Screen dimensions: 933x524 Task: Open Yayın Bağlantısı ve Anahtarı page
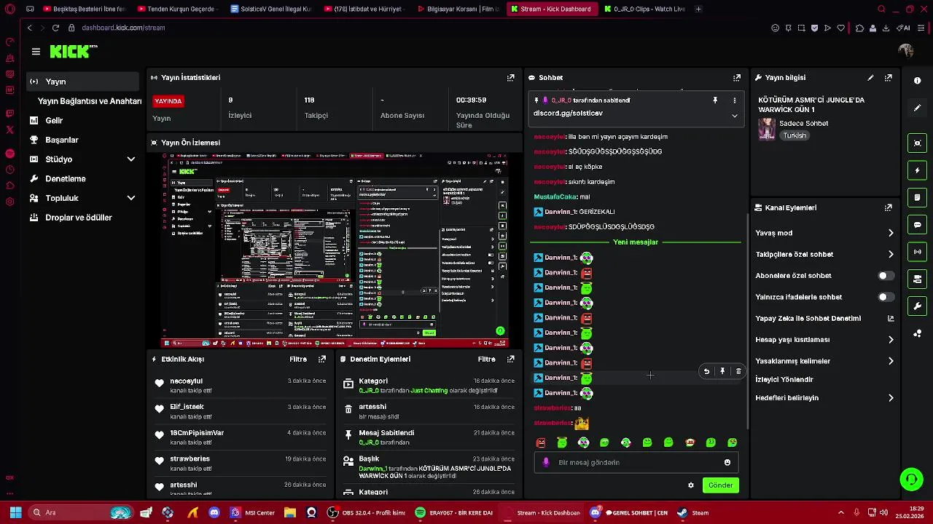click(89, 101)
